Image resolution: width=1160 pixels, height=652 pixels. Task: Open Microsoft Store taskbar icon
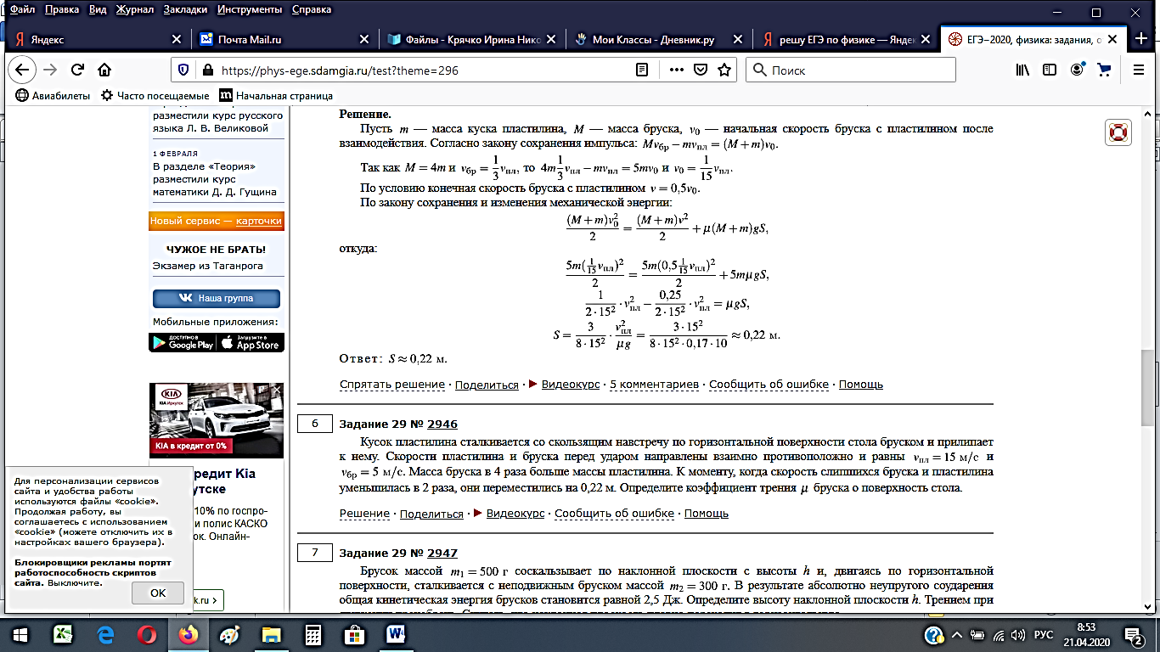355,634
